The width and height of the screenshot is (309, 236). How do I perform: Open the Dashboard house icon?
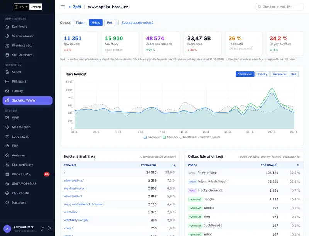tap(7, 27)
